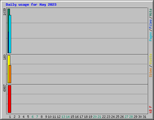Screen dimensions: 154x120
Task: Click day label 1 on the axis
Action: pyautogui.click(x=10, y=117)
